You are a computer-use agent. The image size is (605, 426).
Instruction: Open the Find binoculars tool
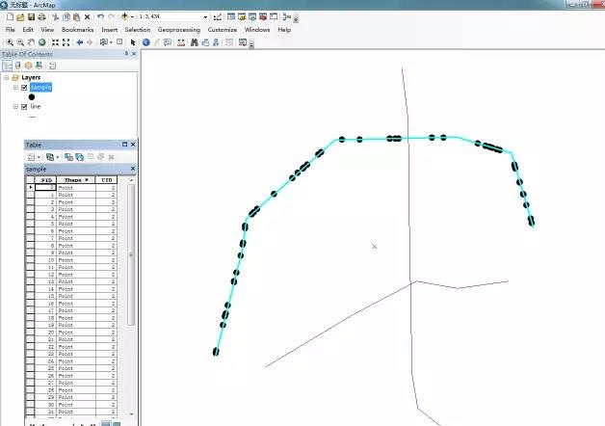194,42
